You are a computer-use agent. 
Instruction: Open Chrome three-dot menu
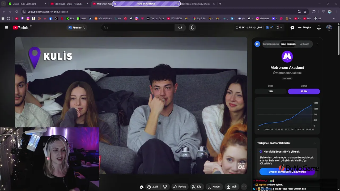point(336,12)
